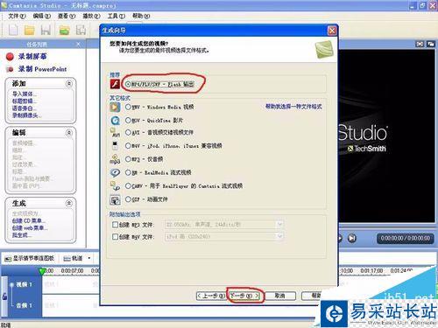Click 批生成... link in task list
Image resolution: width=438 pixels, height=328 pixels.
22,234
